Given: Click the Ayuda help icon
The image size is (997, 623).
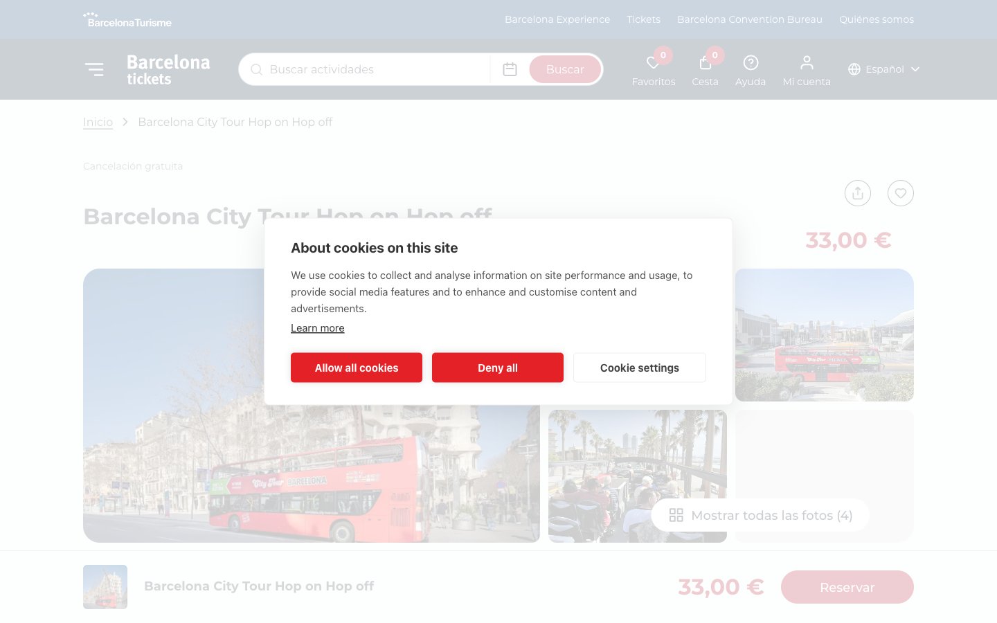Looking at the screenshot, I should [751, 63].
